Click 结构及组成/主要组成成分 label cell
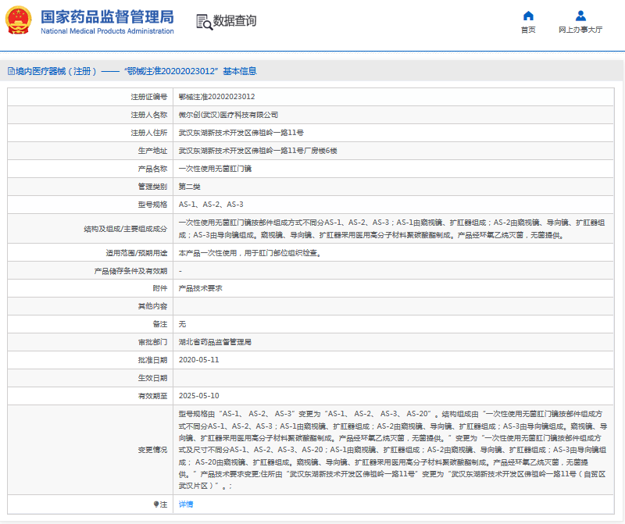The height and width of the screenshot is (524, 625). click(x=90, y=229)
